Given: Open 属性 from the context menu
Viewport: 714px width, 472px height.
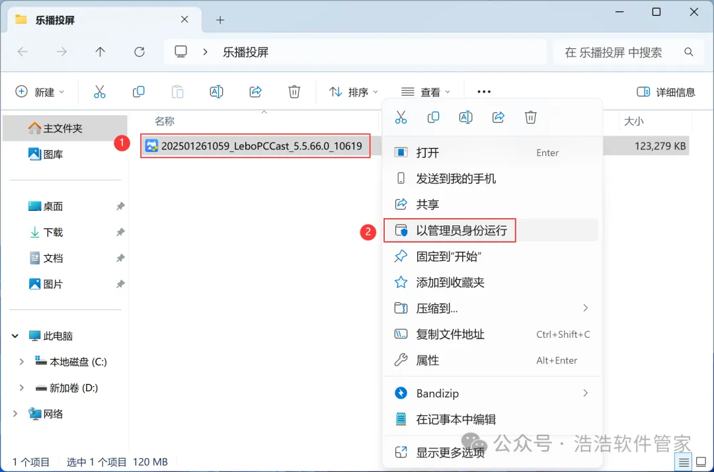Looking at the screenshot, I should (x=492, y=360).
